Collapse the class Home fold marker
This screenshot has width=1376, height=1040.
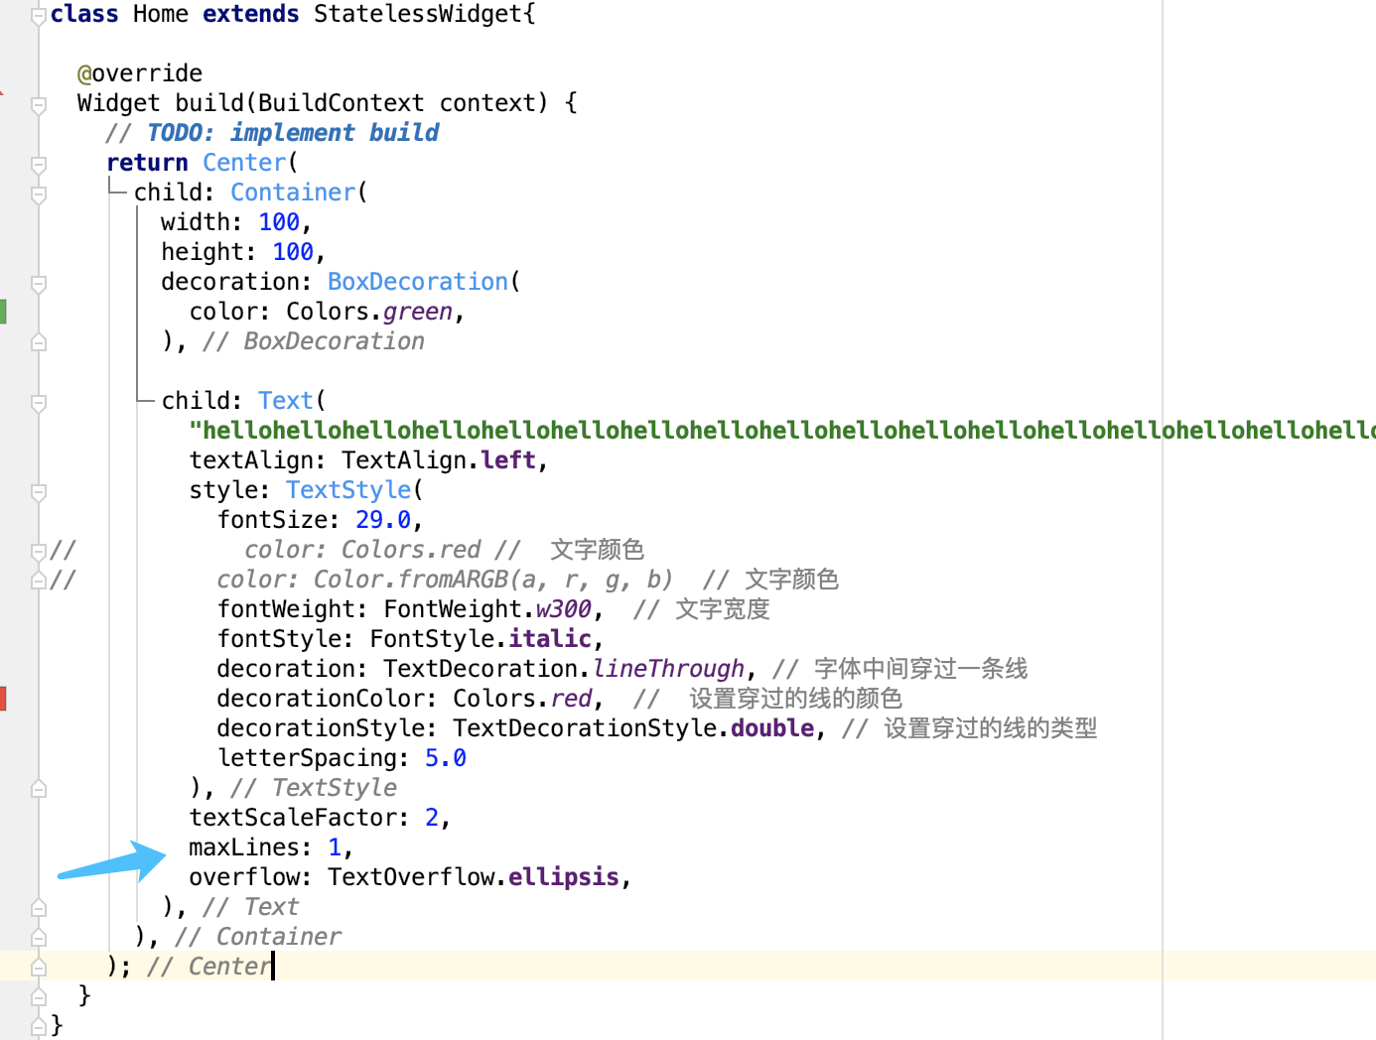pos(39,16)
